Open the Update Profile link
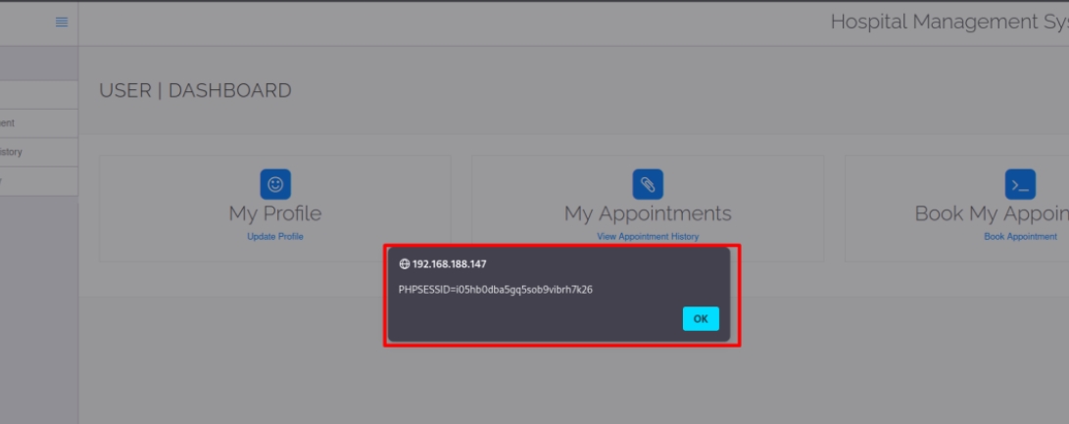This screenshot has width=1069, height=424. tap(275, 237)
